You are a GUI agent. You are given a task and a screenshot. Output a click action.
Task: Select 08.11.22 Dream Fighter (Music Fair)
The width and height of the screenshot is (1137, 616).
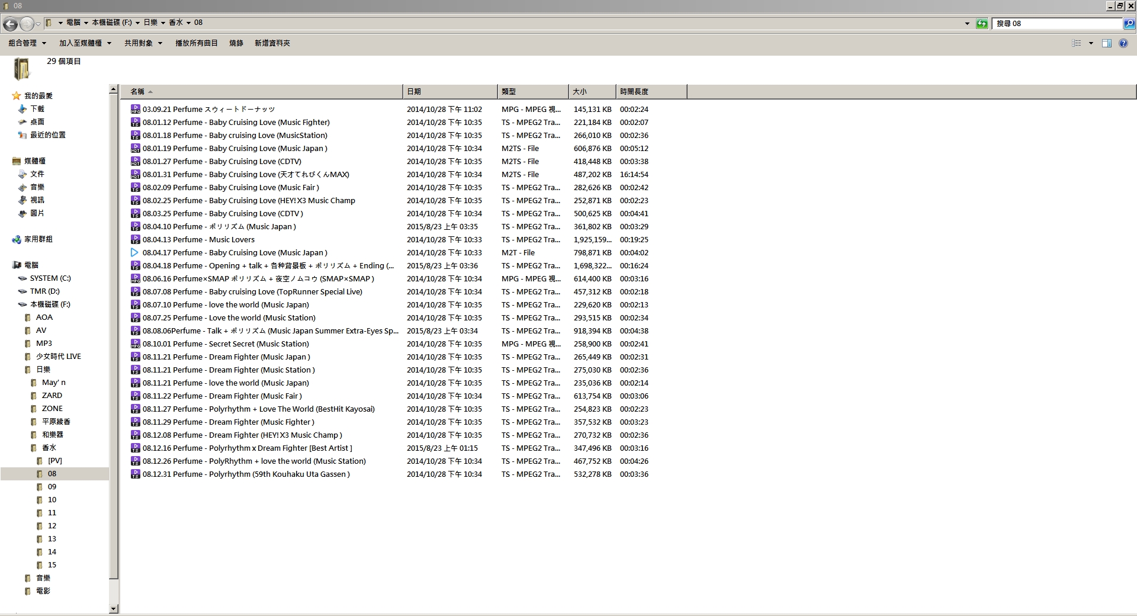tap(222, 396)
